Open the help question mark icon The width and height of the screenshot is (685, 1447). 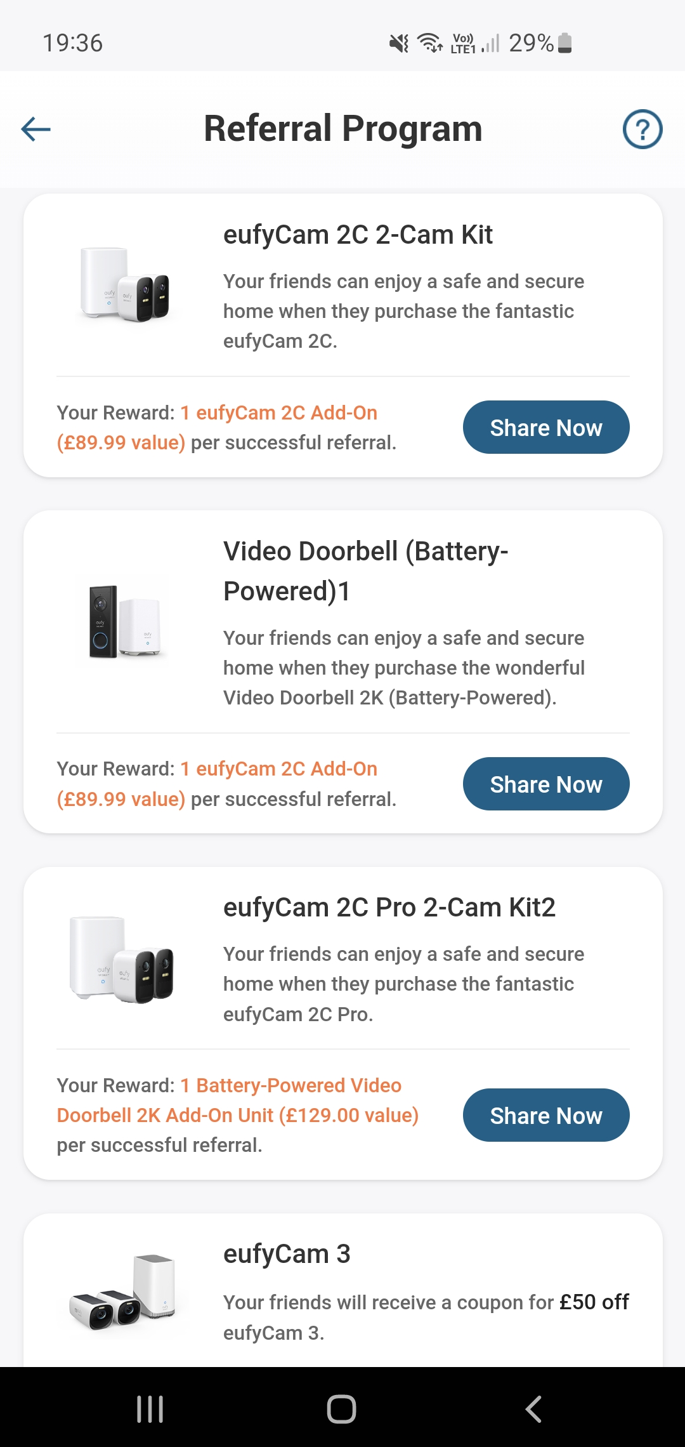point(642,129)
